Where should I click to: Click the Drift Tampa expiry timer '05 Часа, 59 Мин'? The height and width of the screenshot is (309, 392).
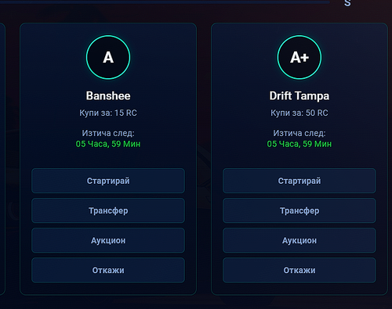pyautogui.click(x=299, y=144)
